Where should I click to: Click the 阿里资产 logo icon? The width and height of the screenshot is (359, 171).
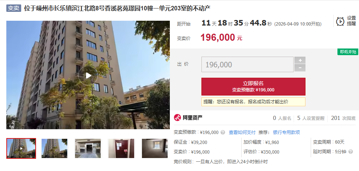point(177,118)
